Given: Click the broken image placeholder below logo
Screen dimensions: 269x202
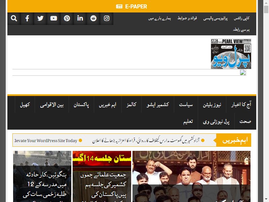Looking at the screenshot, I should coord(243,72).
